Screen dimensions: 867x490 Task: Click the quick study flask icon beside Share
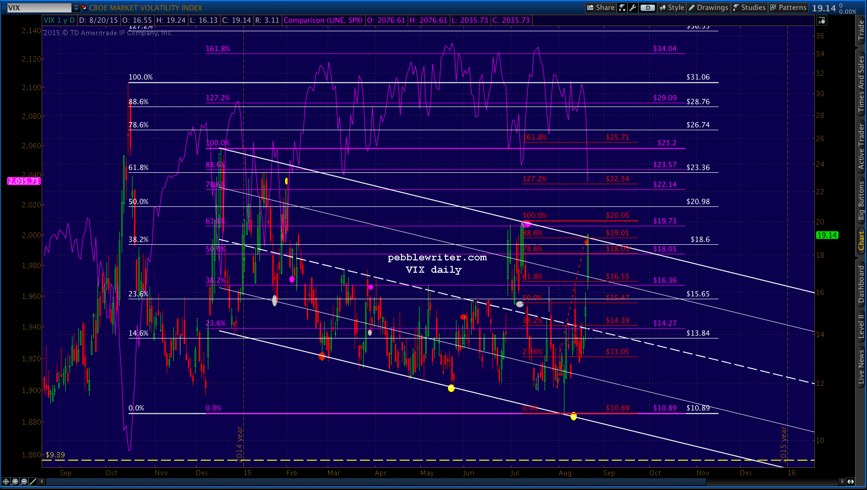[x=622, y=8]
